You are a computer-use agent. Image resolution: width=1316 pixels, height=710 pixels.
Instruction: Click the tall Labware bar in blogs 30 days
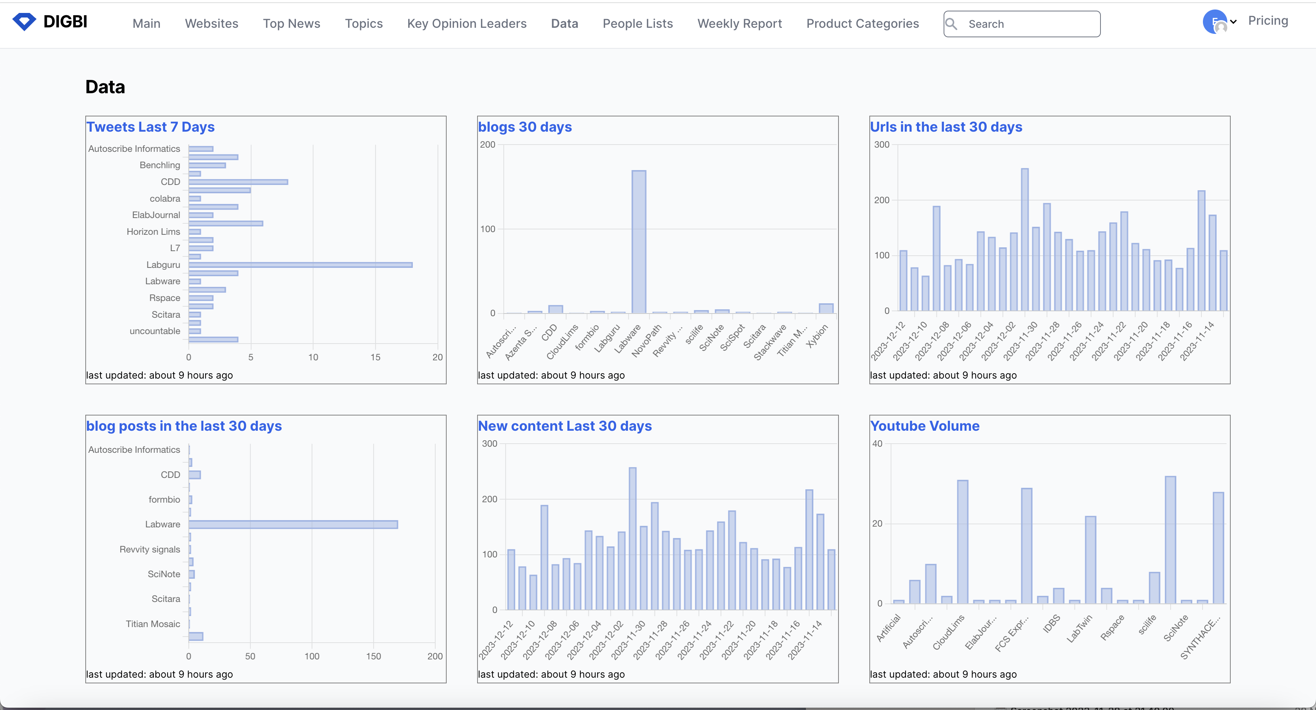pos(639,242)
